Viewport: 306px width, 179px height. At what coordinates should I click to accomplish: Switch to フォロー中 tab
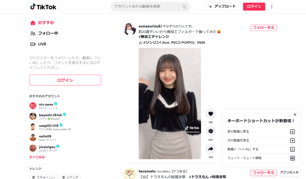(x=44, y=33)
